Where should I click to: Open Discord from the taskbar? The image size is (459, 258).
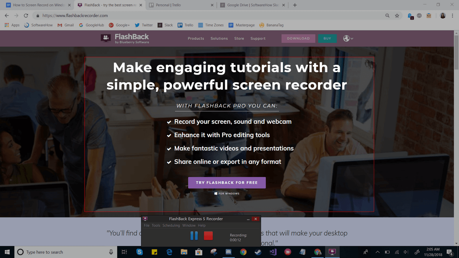pos(229,252)
